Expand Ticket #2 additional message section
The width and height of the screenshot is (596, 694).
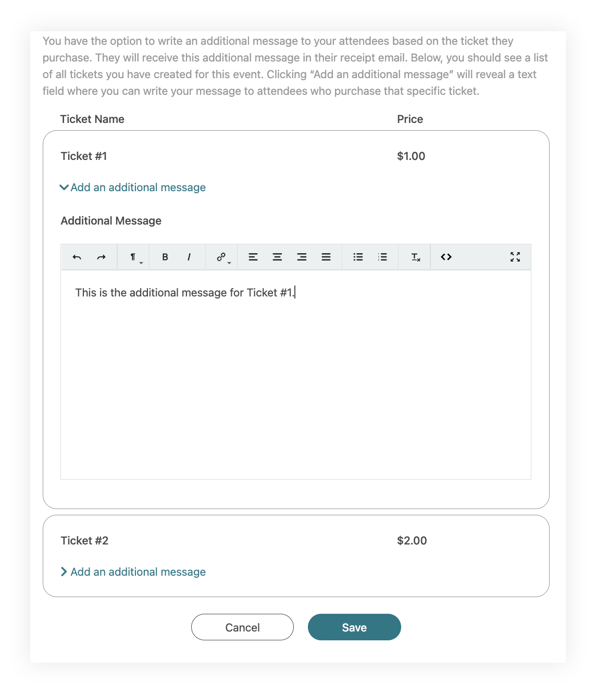(x=133, y=572)
